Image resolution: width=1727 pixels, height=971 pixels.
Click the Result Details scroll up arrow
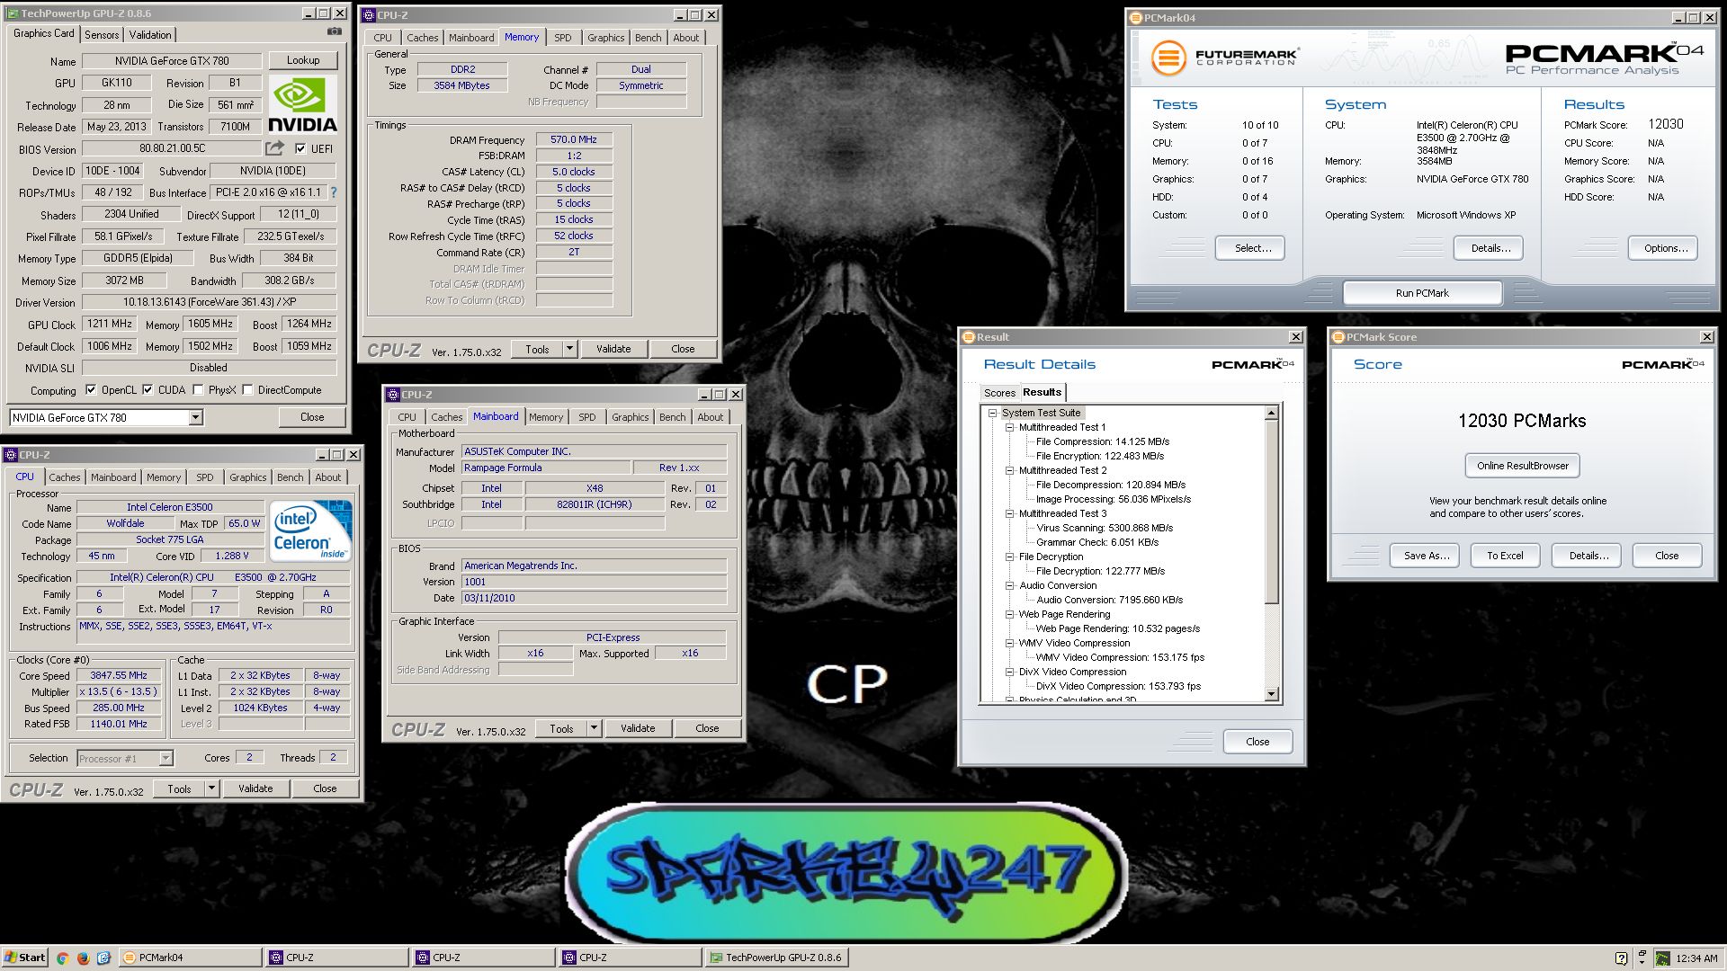(x=1271, y=413)
